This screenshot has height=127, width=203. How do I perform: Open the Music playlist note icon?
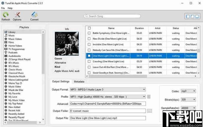point(6,35)
